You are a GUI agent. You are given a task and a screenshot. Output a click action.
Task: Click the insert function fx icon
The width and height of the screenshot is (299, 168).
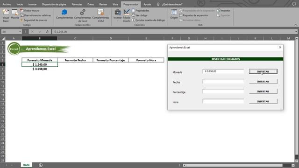(x=47, y=32)
